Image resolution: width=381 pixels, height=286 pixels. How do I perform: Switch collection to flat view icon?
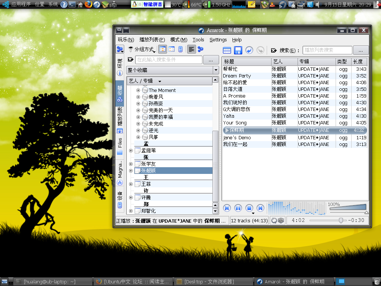point(172,50)
